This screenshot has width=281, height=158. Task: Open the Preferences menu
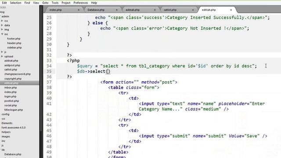pos(81,3)
